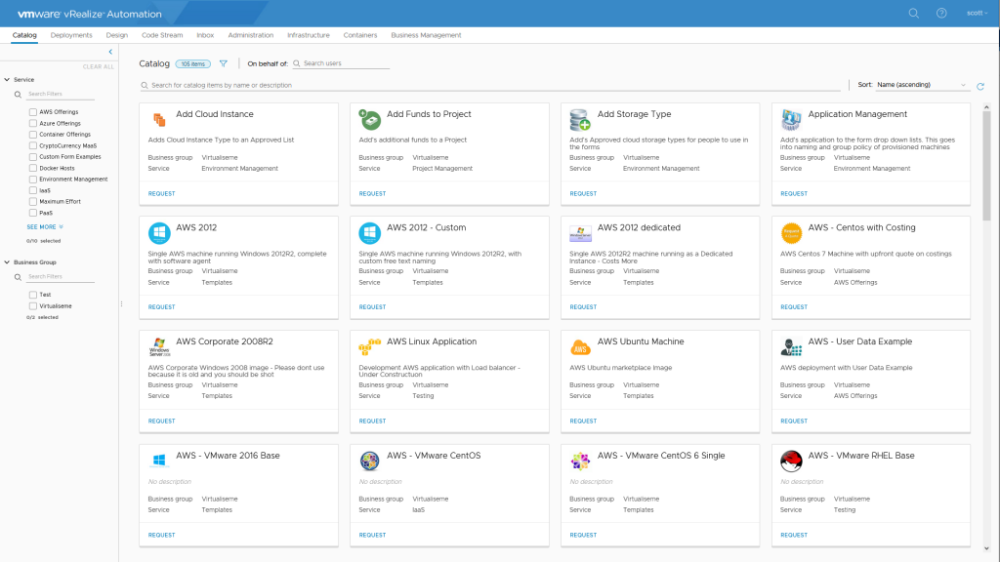Click the AWS - Centos with Costing icon
This screenshot has height=562, width=1000.
tap(791, 233)
